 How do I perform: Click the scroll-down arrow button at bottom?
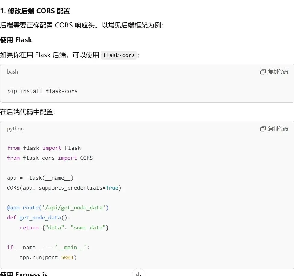[x=139, y=273]
